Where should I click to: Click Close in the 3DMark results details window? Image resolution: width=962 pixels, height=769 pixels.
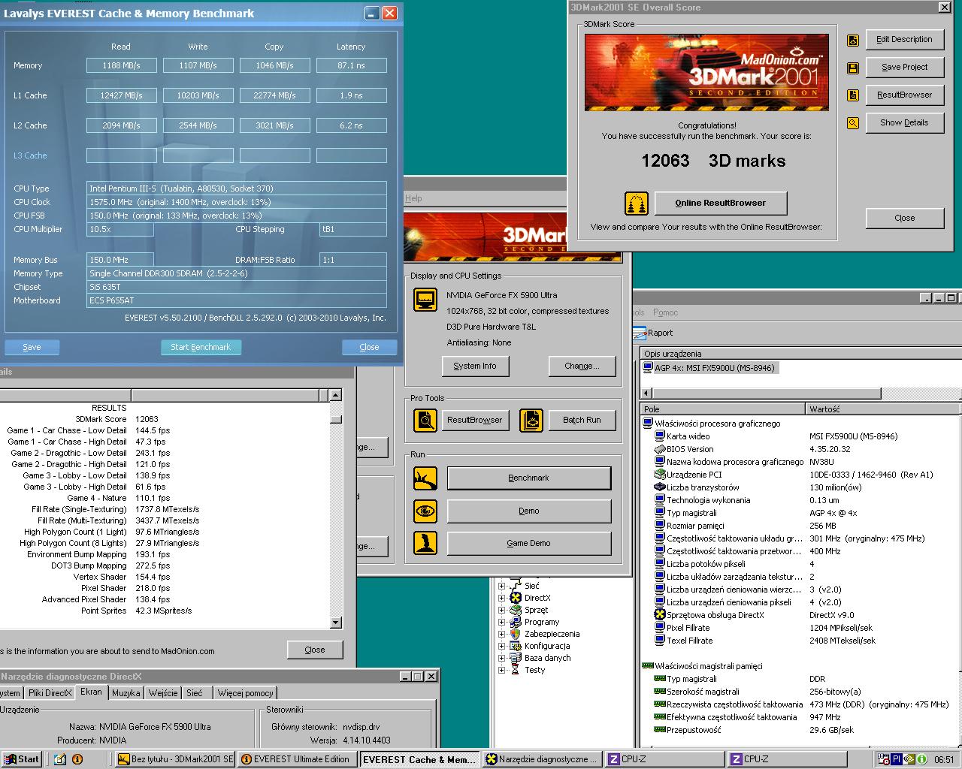[315, 650]
